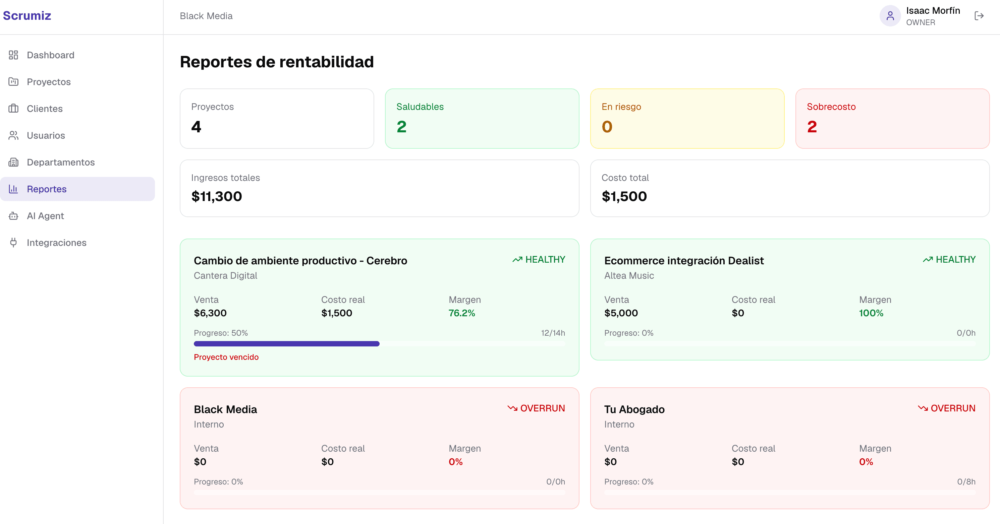Click the Integraciones plug icon

14,243
